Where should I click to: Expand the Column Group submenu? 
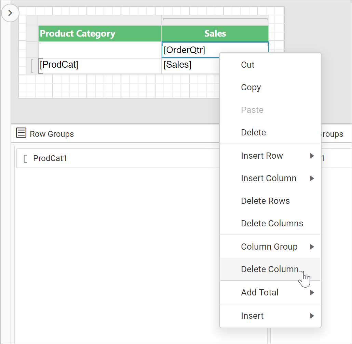[x=269, y=247]
